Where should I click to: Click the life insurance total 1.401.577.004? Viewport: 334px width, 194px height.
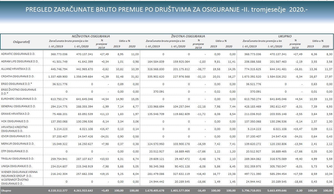(178, 191)
